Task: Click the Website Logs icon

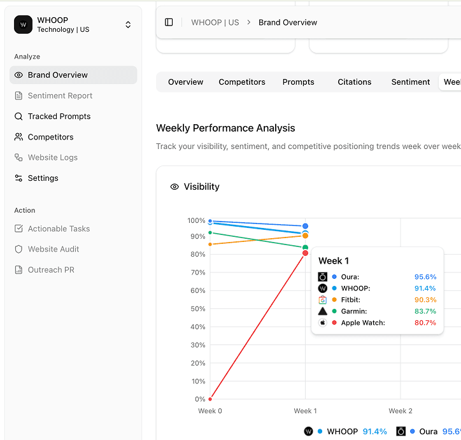Action: tap(18, 157)
